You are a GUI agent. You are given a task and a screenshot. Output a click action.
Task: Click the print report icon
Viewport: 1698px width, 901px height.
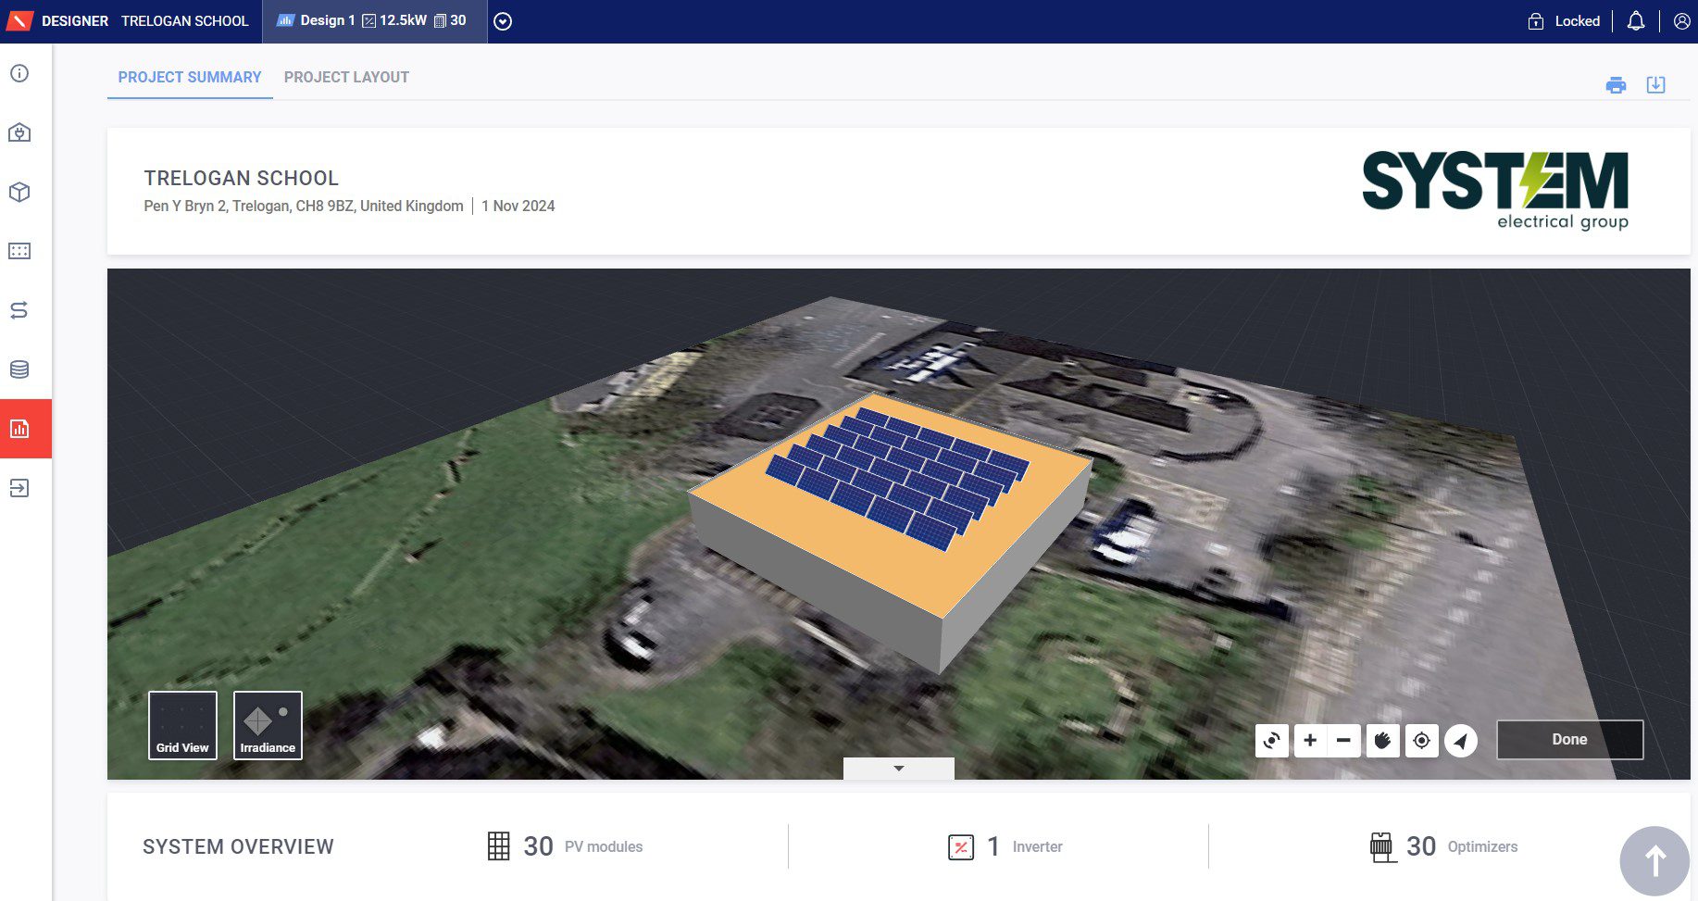coord(1616,85)
